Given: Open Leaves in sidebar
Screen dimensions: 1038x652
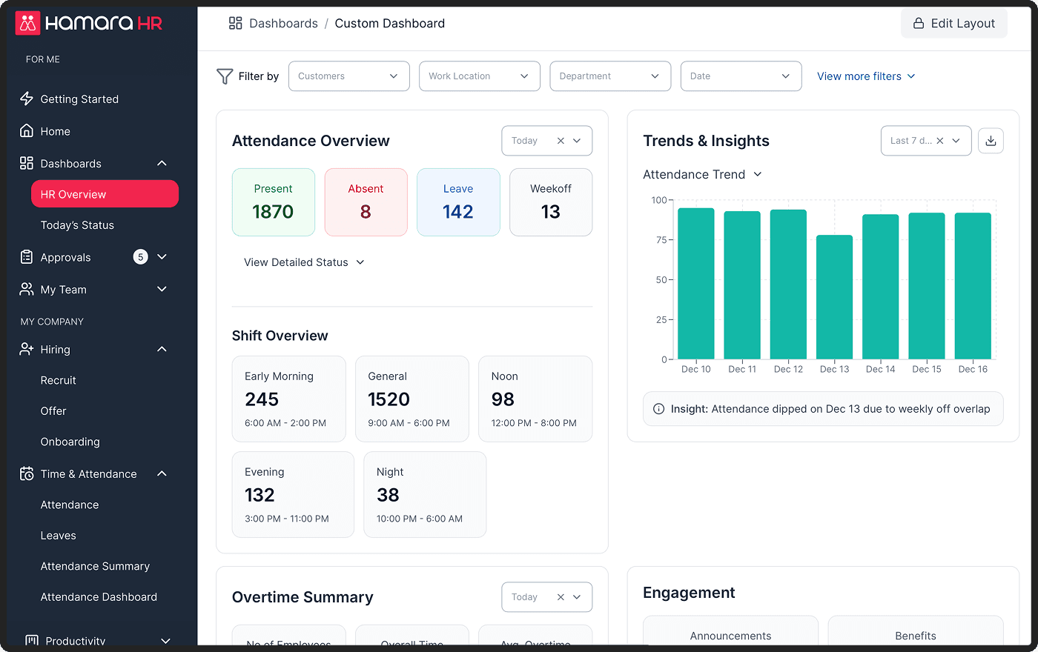Looking at the screenshot, I should [58, 536].
